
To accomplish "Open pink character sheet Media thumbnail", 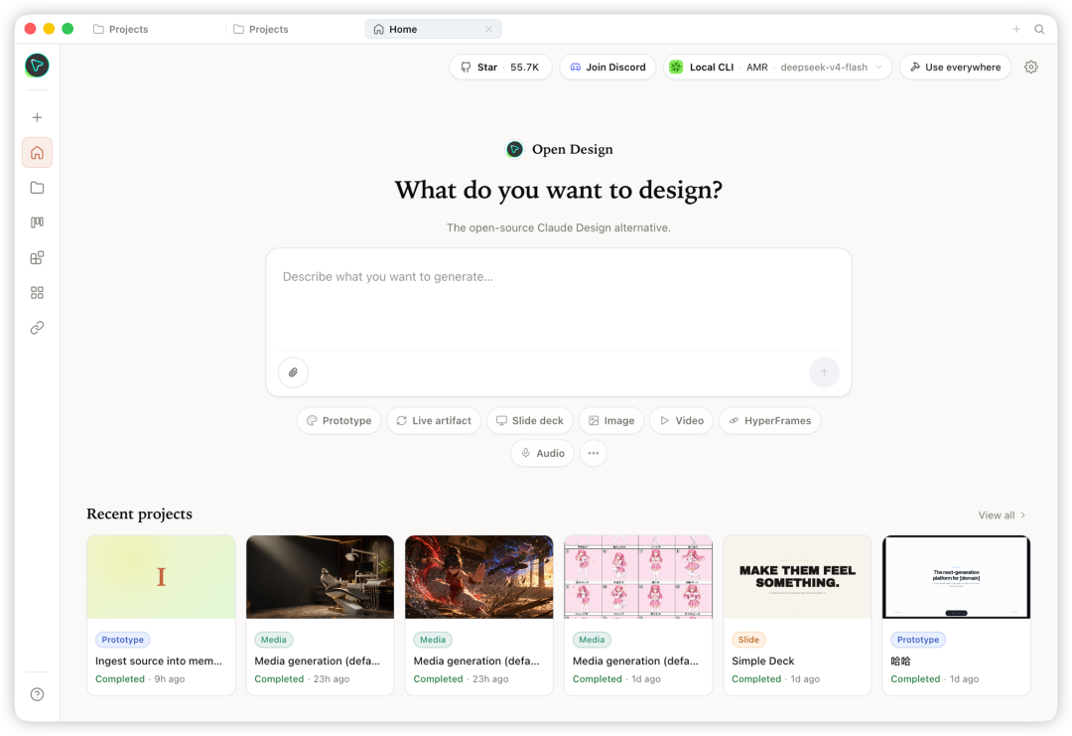I will (x=638, y=577).
